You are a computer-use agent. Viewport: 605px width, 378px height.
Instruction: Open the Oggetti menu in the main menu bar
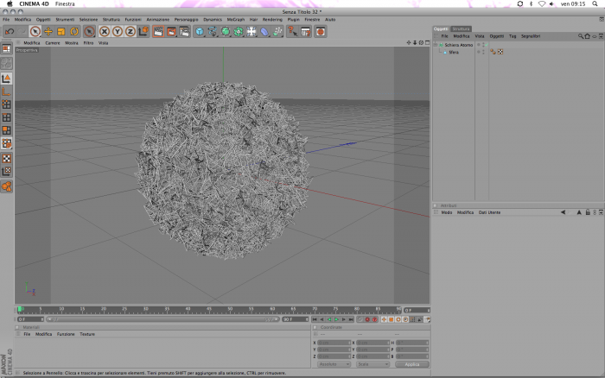click(x=43, y=19)
